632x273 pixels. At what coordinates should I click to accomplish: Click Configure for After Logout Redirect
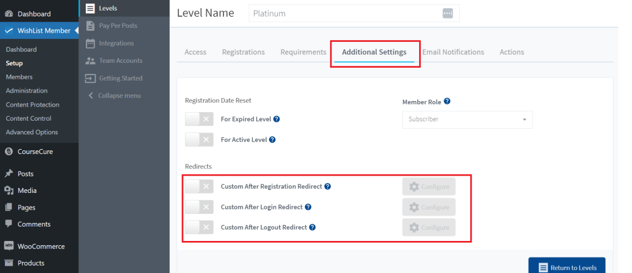click(429, 227)
